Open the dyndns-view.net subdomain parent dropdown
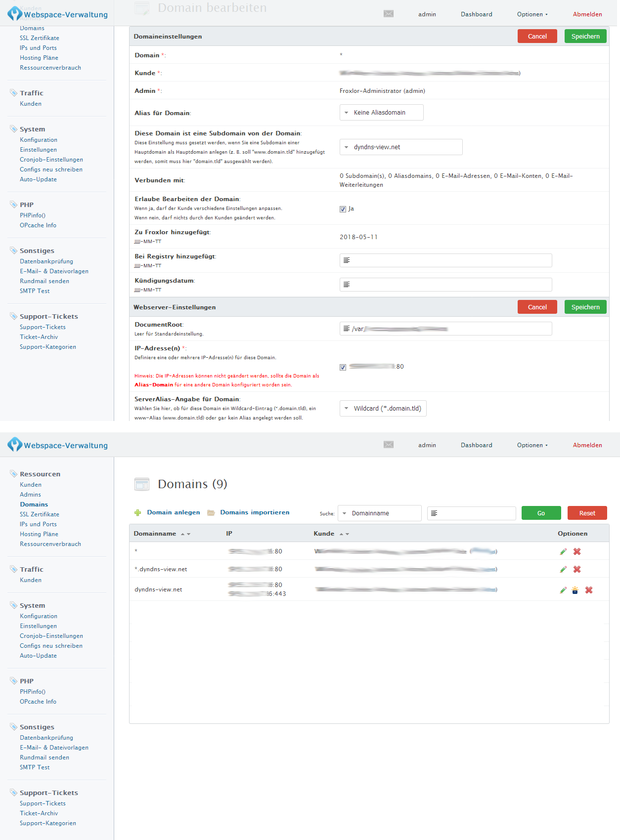 (x=401, y=147)
